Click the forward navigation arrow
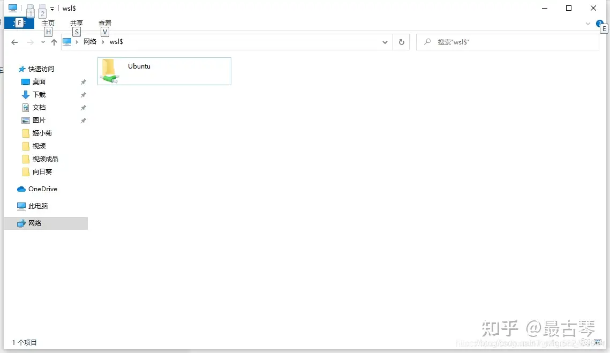The width and height of the screenshot is (610, 353). click(31, 42)
